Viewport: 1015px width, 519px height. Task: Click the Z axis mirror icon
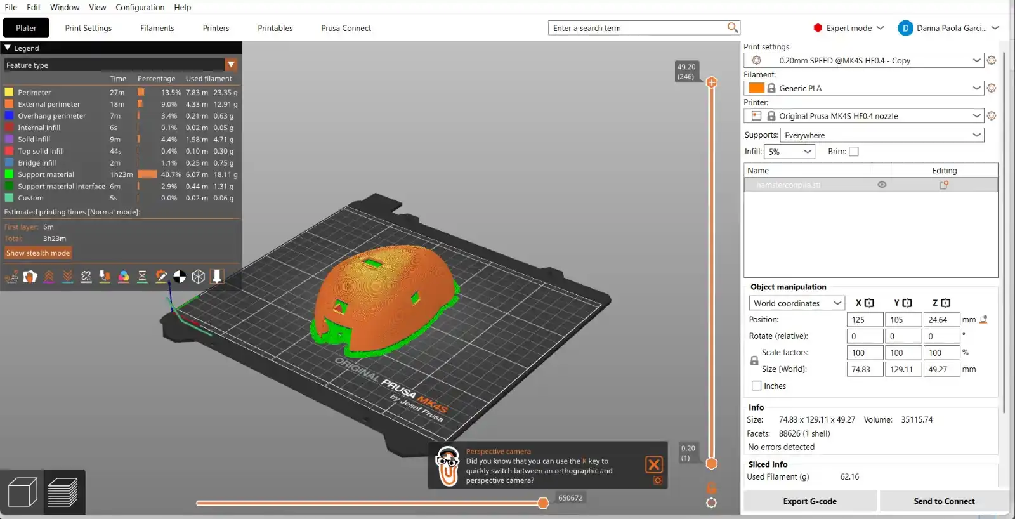(945, 303)
